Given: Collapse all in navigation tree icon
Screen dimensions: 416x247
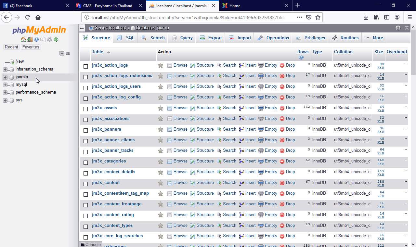Looking at the screenshot, I should (x=61, y=53).
